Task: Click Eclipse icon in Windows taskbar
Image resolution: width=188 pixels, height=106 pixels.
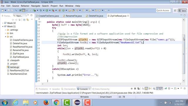Action: click(77, 102)
